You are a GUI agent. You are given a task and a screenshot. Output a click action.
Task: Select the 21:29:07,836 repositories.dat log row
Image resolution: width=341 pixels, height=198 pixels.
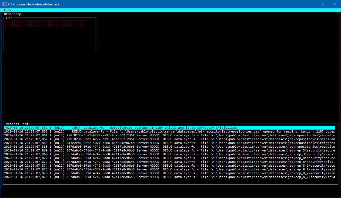point(169,131)
